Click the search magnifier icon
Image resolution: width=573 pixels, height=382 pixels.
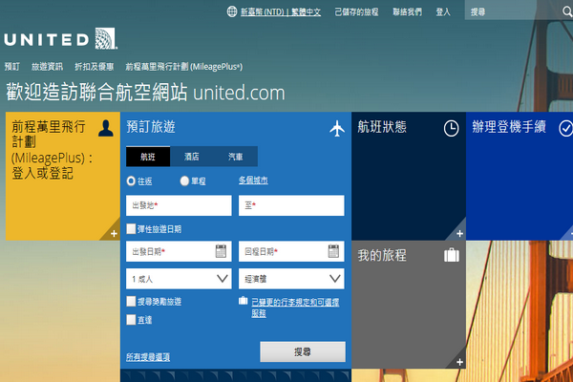(x=567, y=11)
